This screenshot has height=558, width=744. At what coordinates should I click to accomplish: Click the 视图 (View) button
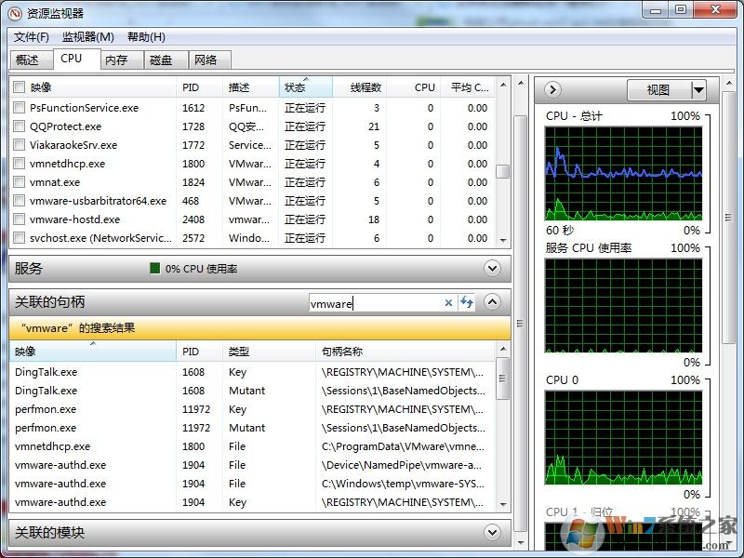point(658,90)
